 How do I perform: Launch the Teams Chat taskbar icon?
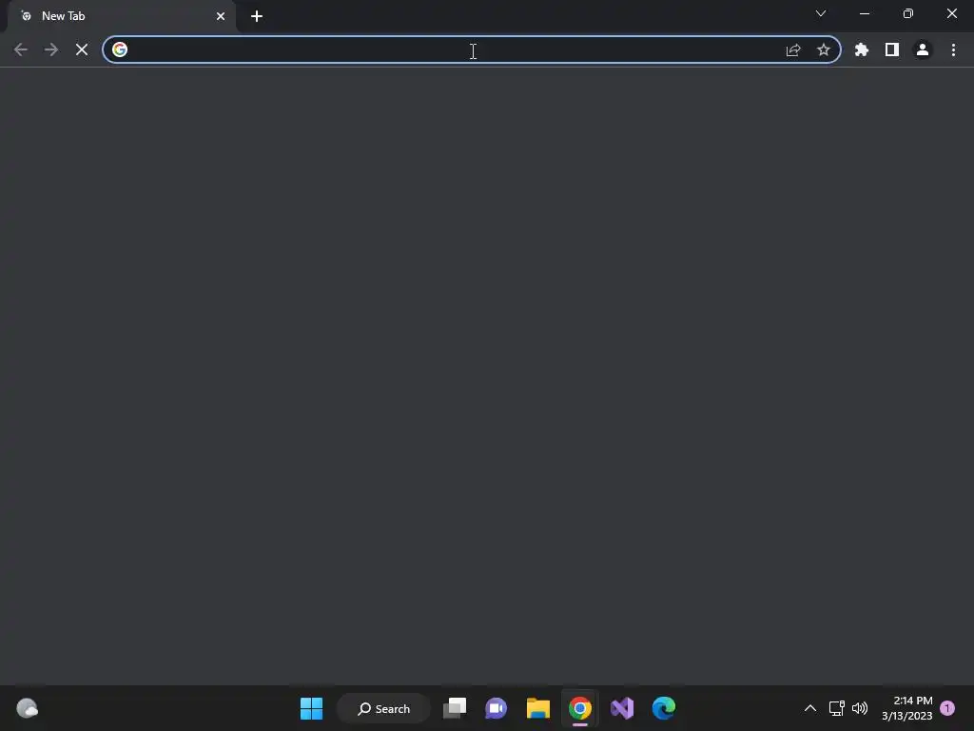tap(496, 708)
